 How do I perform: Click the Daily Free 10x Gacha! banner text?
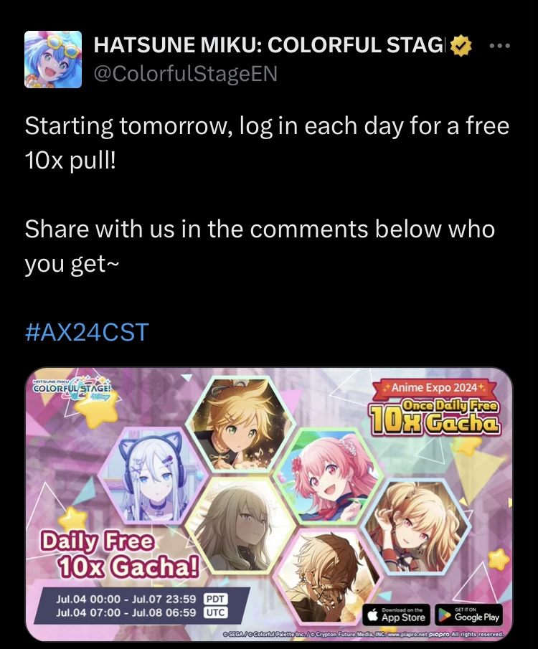click(x=119, y=554)
